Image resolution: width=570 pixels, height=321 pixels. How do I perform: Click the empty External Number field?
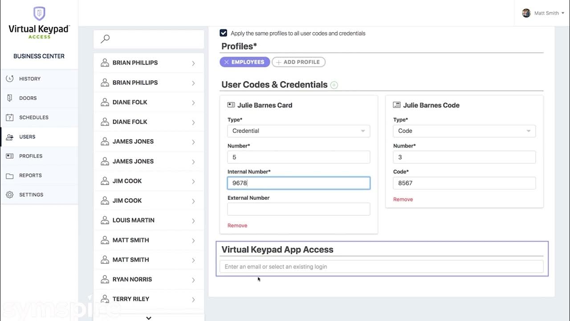pyautogui.click(x=299, y=209)
